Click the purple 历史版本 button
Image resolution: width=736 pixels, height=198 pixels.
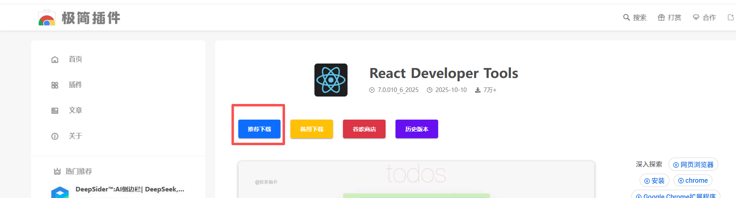[417, 129]
